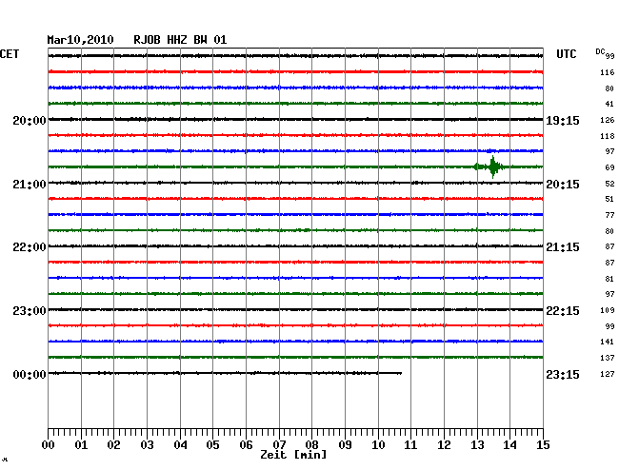Click the 20:15 UTC time label
The image size is (619, 470).
point(563,185)
